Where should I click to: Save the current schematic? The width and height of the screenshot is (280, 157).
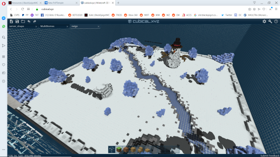pyautogui.click(x=17, y=21)
